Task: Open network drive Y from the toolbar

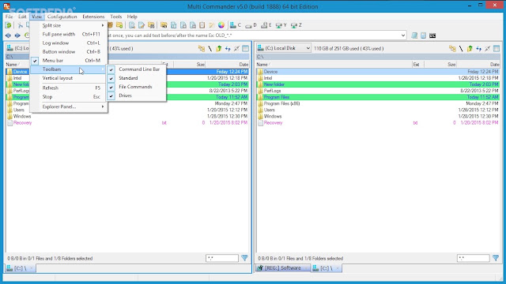Action: click(x=281, y=25)
